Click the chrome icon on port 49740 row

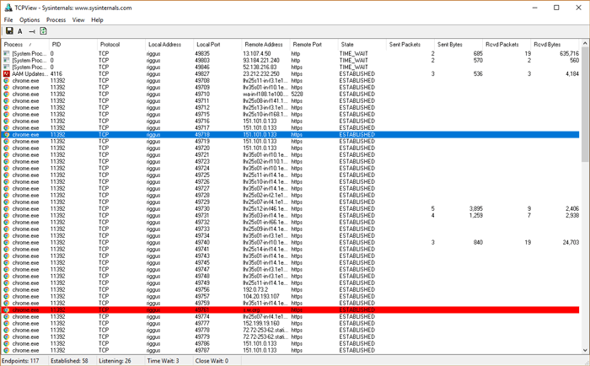point(7,243)
